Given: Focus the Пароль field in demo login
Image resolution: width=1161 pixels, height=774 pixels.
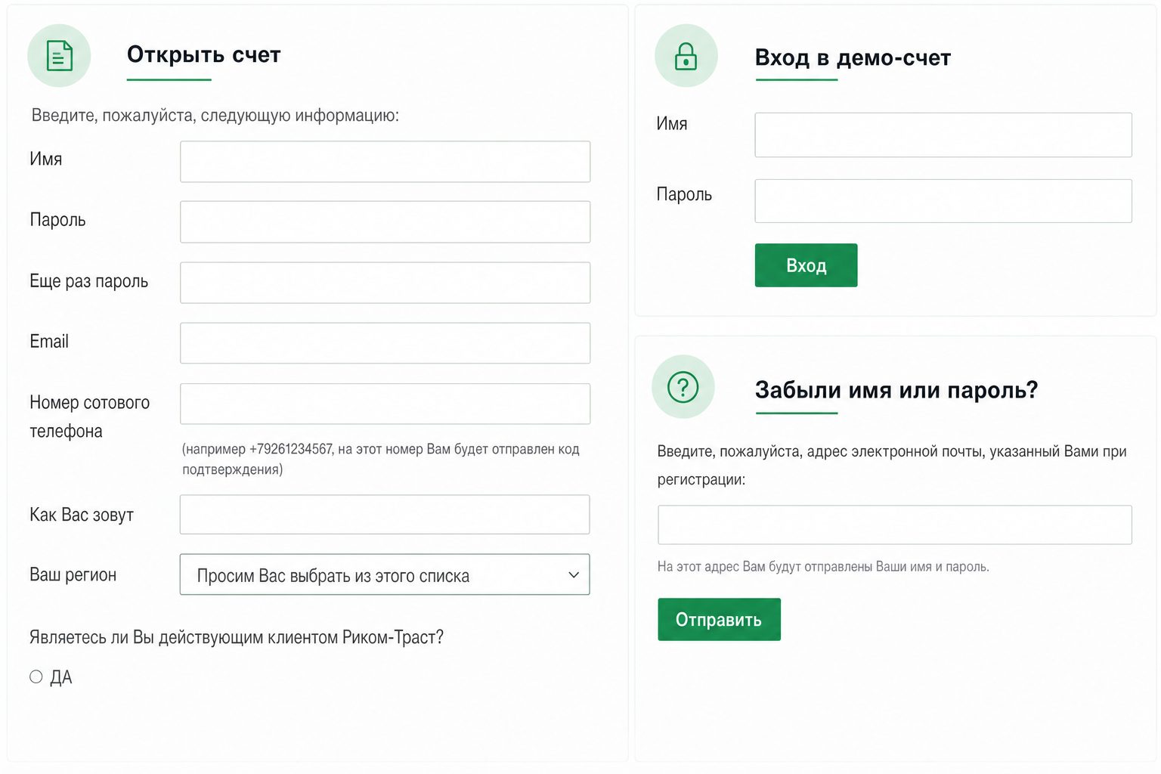Looking at the screenshot, I should 943,201.
